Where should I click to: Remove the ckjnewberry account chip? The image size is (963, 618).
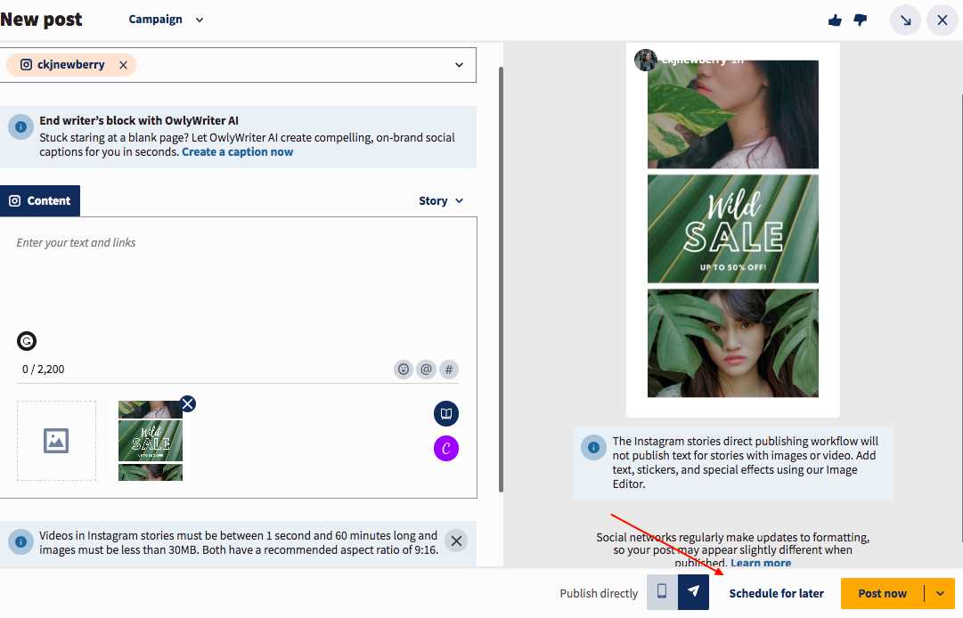(124, 65)
